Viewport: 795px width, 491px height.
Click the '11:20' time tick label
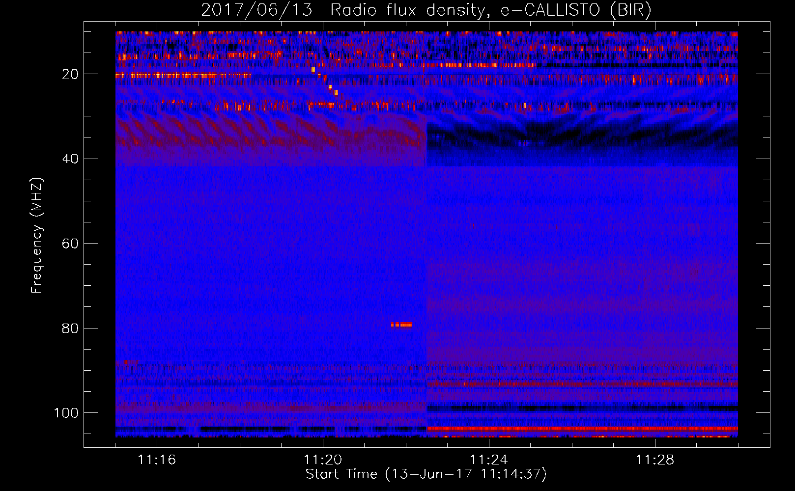click(323, 460)
